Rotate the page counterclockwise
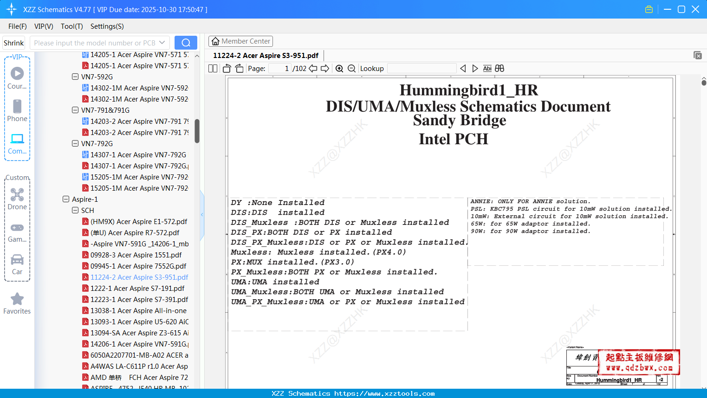This screenshot has width=707, height=398. tap(227, 69)
